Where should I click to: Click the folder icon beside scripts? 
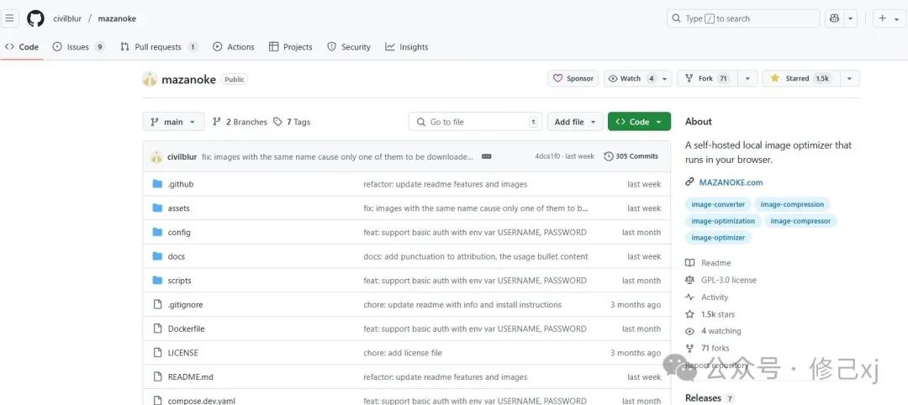tap(157, 280)
